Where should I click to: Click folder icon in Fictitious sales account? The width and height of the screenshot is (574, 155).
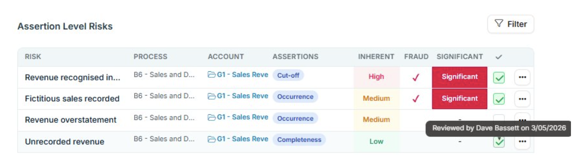(x=211, y=96)
